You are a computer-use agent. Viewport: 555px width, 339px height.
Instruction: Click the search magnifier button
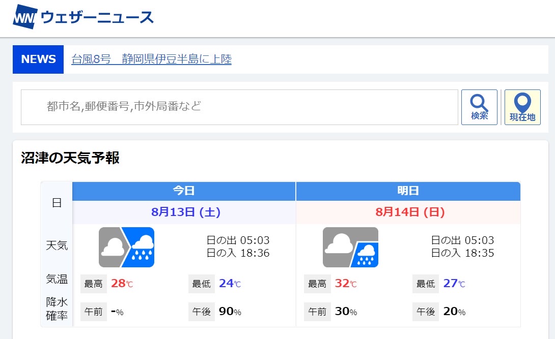coord(479,107)
